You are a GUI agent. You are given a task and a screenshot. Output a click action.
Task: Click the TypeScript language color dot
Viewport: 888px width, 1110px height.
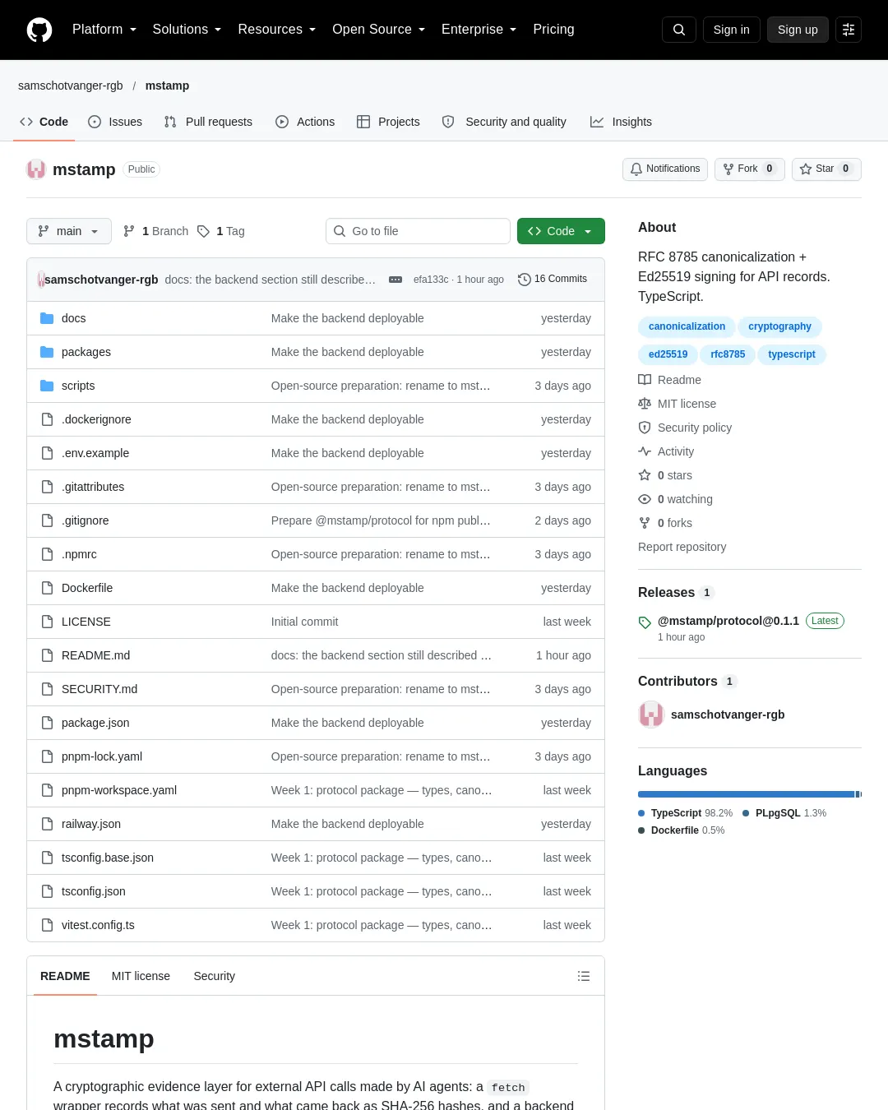[641, 813]
